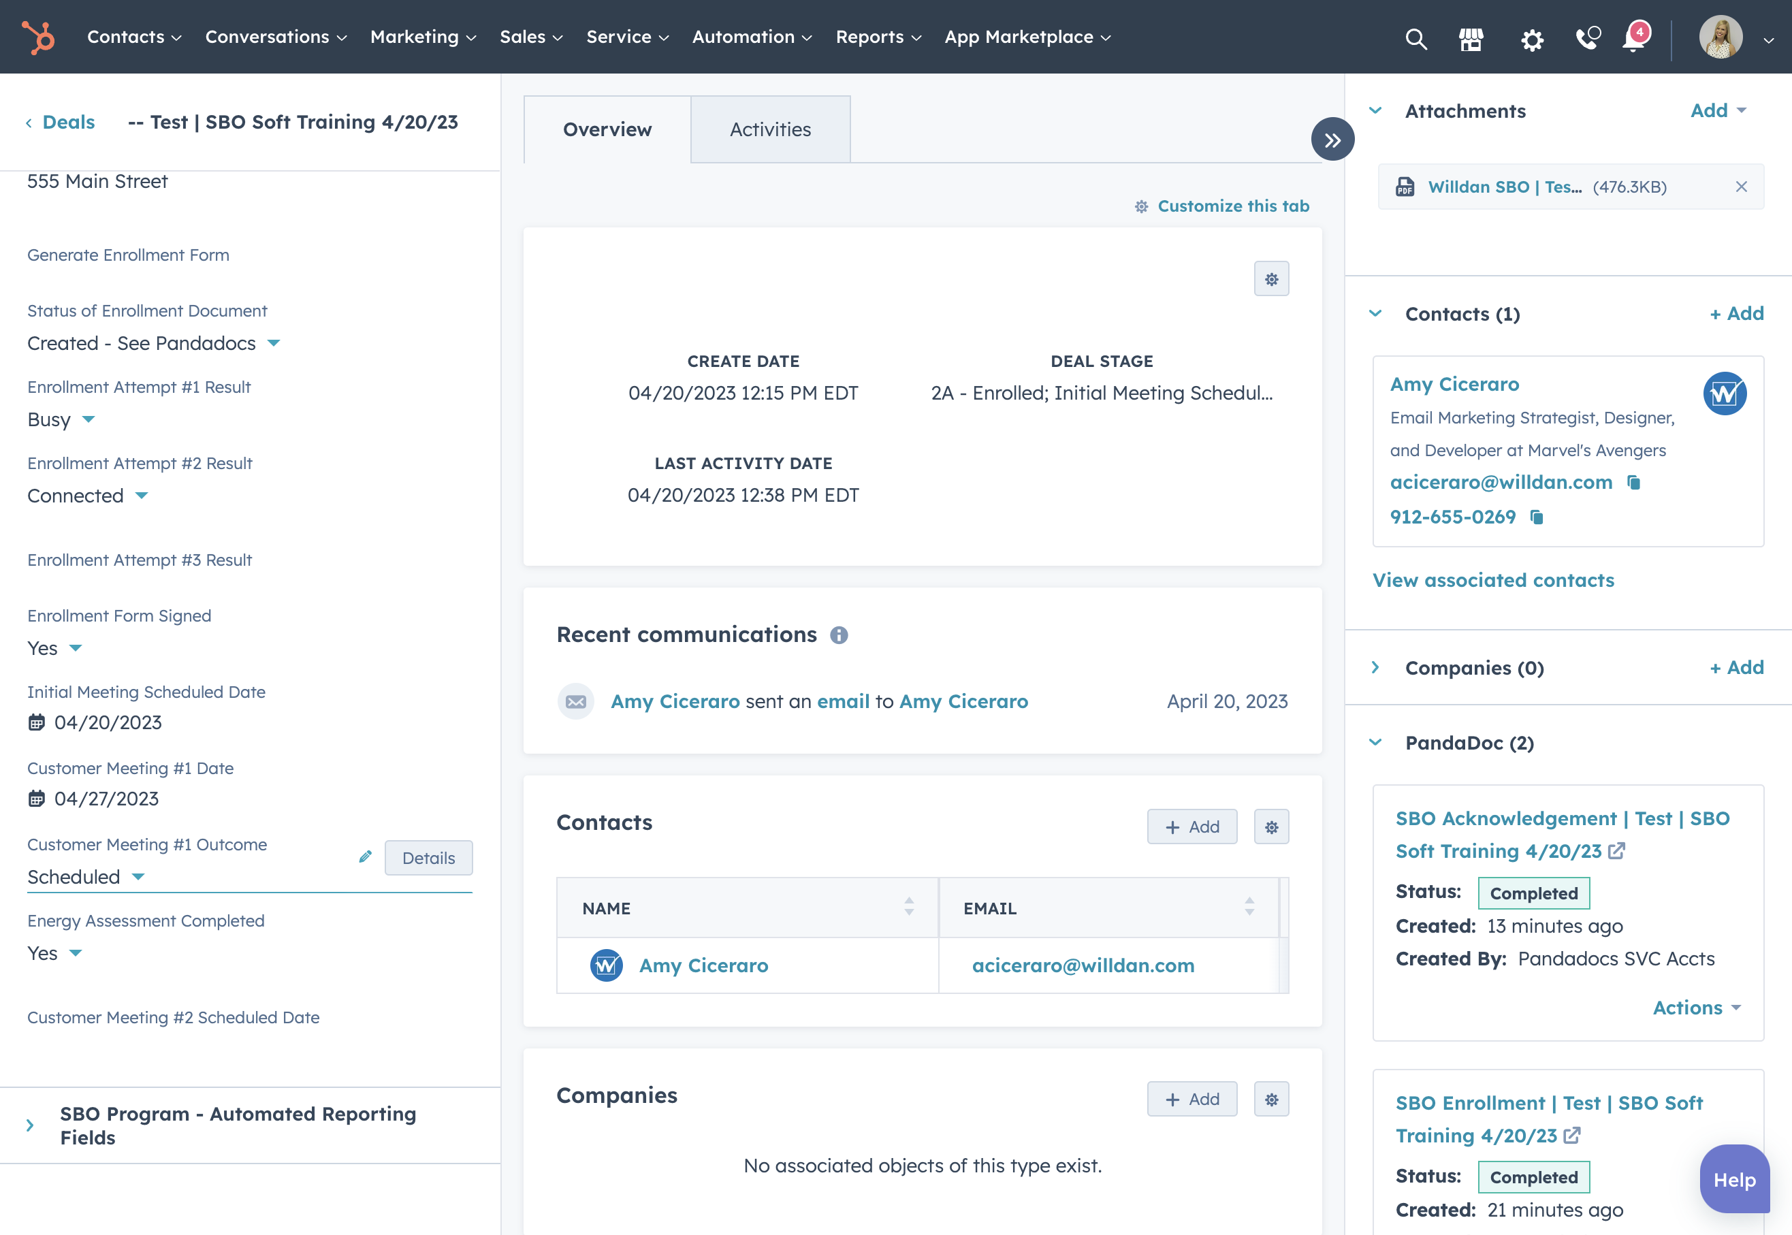Screen dimensions: 1792x1235
Task: Open the calling phone icon
Action: click(1587, 38)
